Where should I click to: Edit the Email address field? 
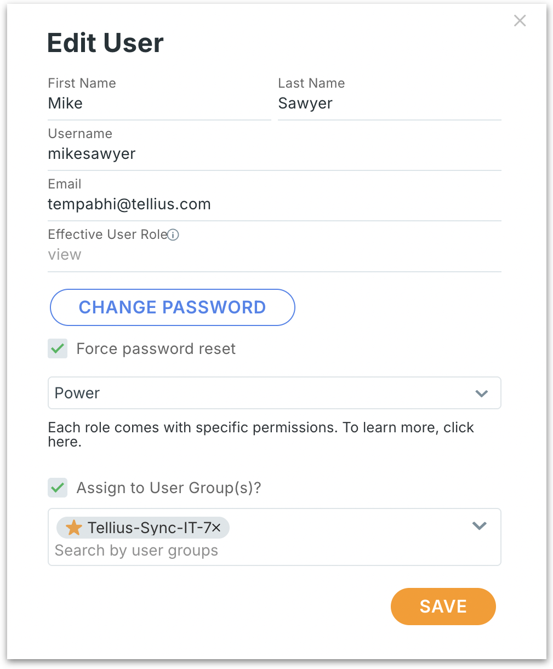[274, 204]
